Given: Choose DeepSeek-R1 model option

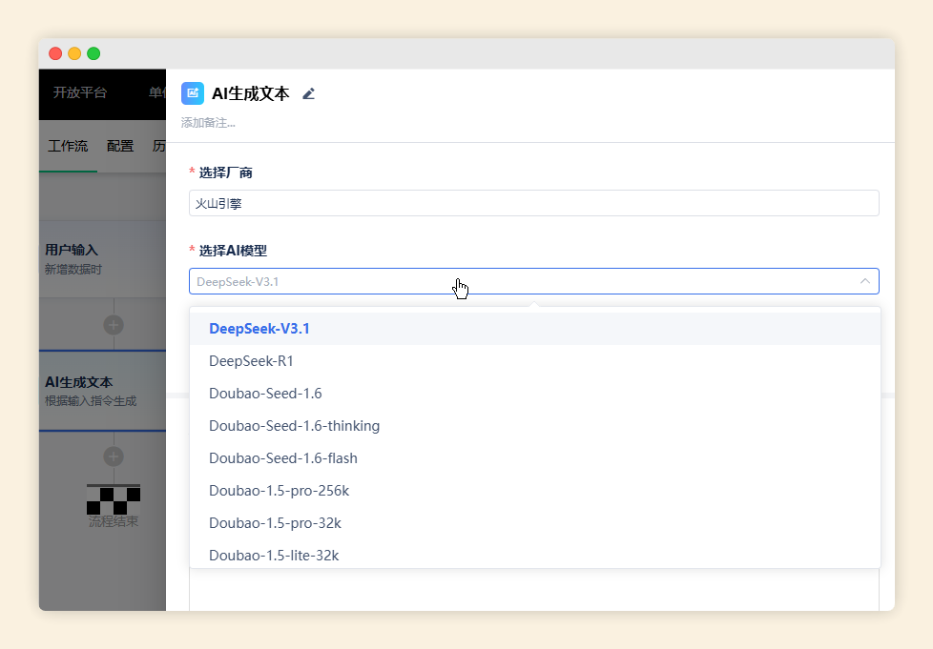Looking at the screenshot, I should click(x=252, y=361).
